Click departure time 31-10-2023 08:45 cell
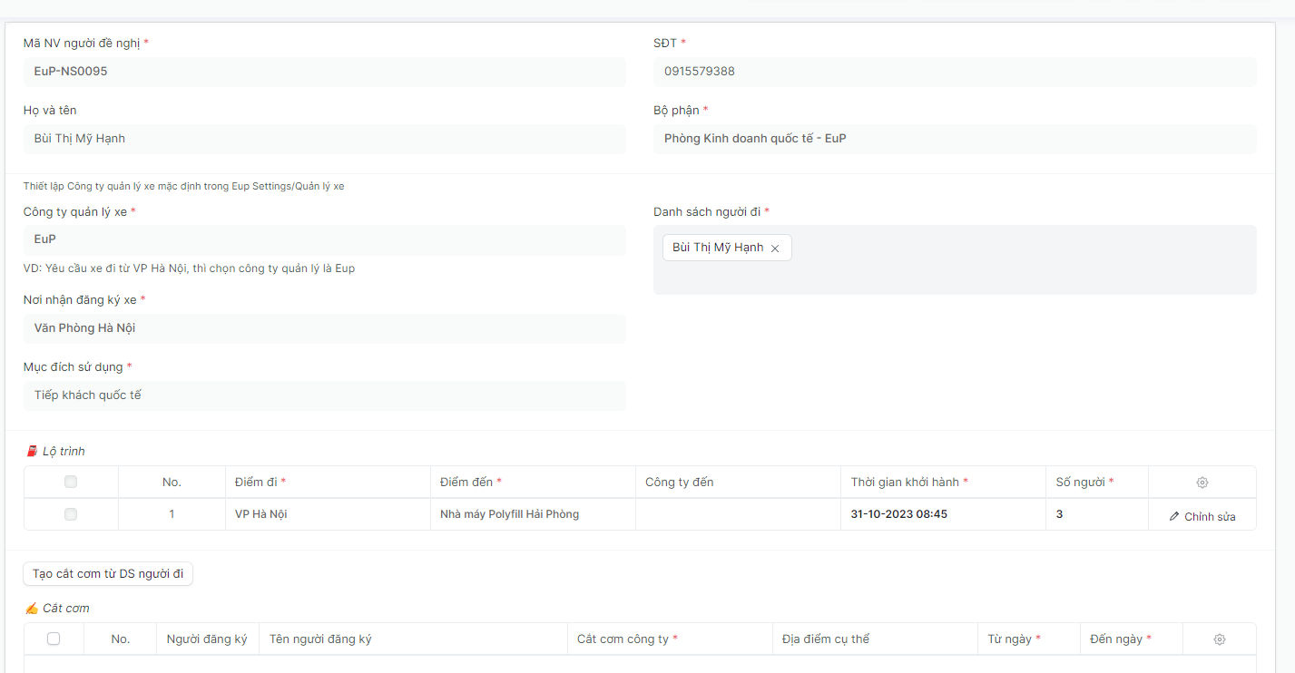The height and width of the screenshot is (673, 1295). tap(942, 514)
